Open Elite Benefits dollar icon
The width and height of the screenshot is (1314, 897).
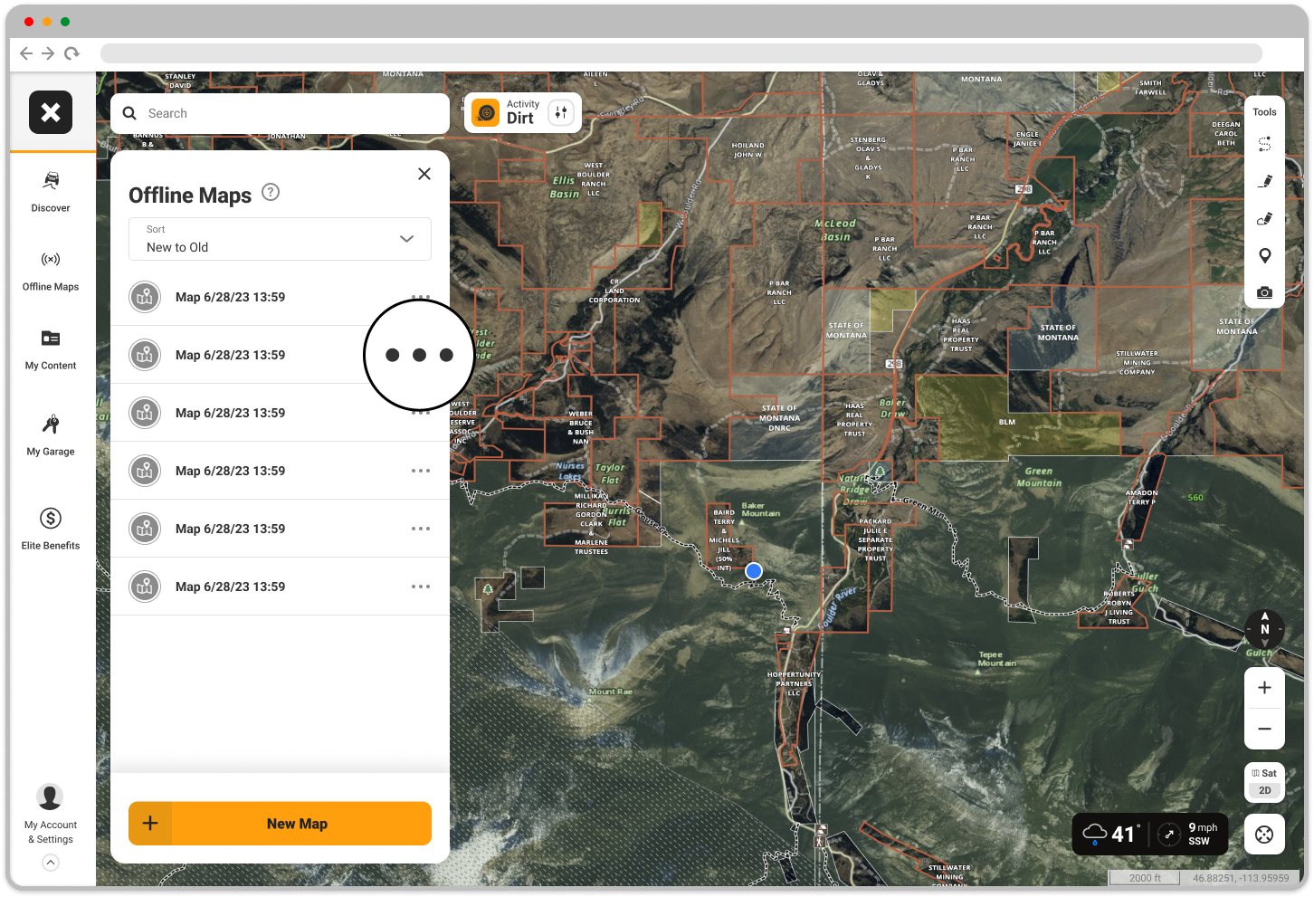click(x=51, y=519)
